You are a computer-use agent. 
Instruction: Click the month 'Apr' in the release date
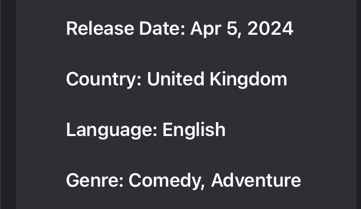point(206,29)
